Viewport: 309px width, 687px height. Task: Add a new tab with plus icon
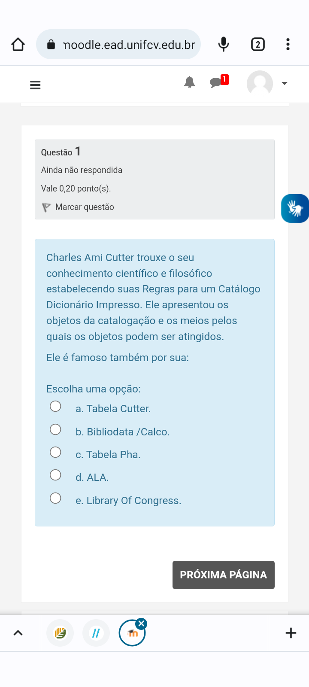click(291, 633)
